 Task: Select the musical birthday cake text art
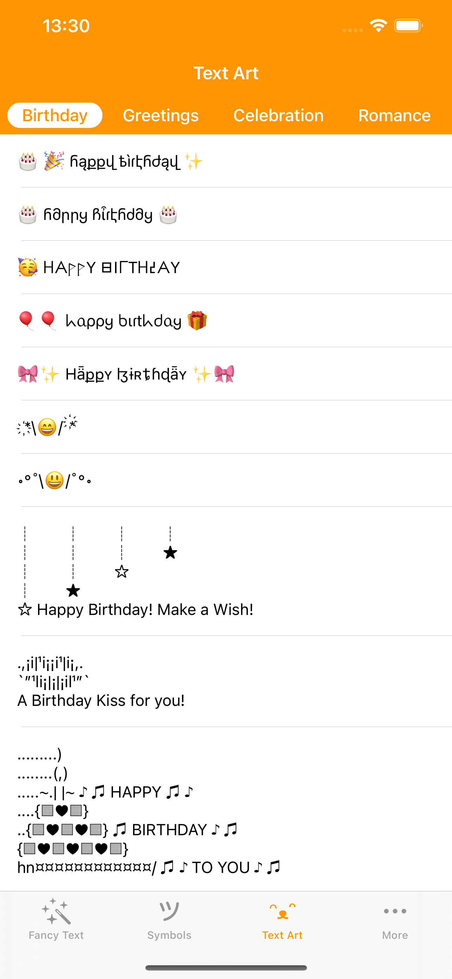coord(149,810)
